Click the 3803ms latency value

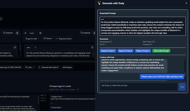(43, 101)
